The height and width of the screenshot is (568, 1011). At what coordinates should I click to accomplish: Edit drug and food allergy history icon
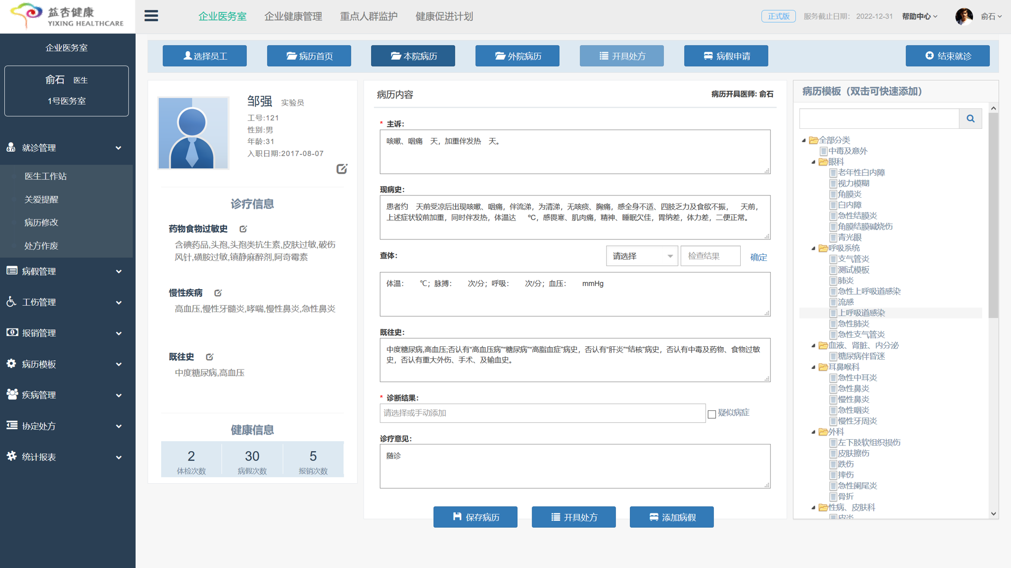243,229
